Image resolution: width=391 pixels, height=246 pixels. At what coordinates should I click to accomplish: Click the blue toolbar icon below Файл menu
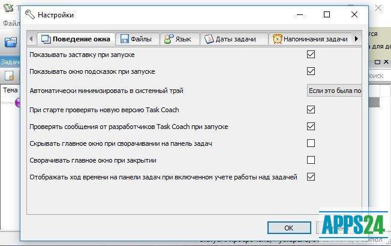[x=10, y=42]
